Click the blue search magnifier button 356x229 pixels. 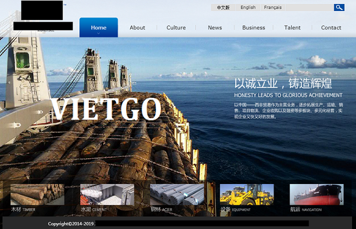point(339,8)
